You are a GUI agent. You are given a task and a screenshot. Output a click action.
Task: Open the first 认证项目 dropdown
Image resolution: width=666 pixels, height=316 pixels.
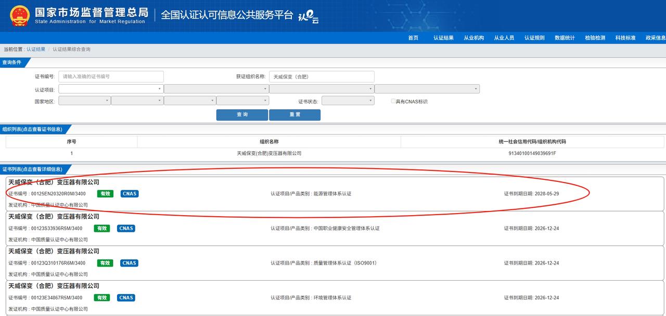coord(111,89)
